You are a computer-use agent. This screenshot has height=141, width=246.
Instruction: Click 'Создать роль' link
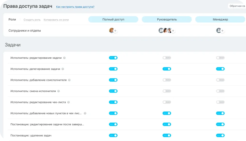click(x=32, y=20)
